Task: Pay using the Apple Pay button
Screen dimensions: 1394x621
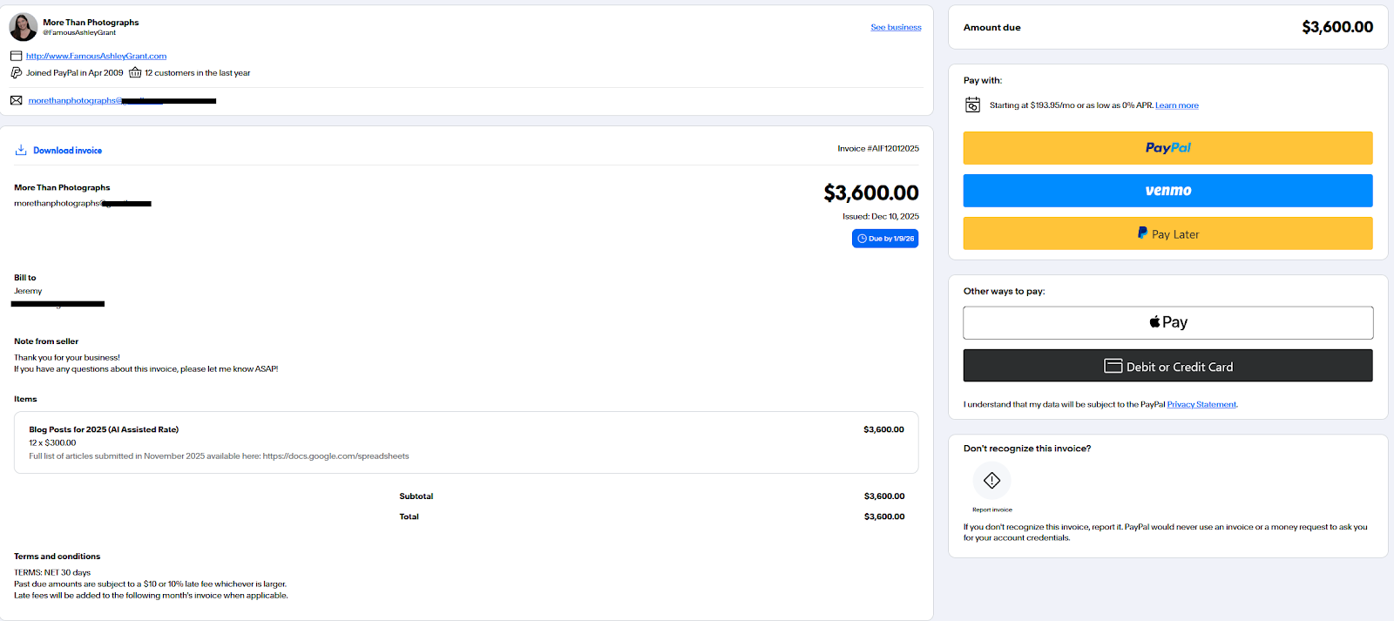Action: [x=1167, y=322]
